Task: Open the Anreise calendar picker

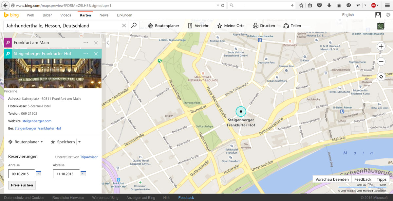Action: tap(39, 173)
